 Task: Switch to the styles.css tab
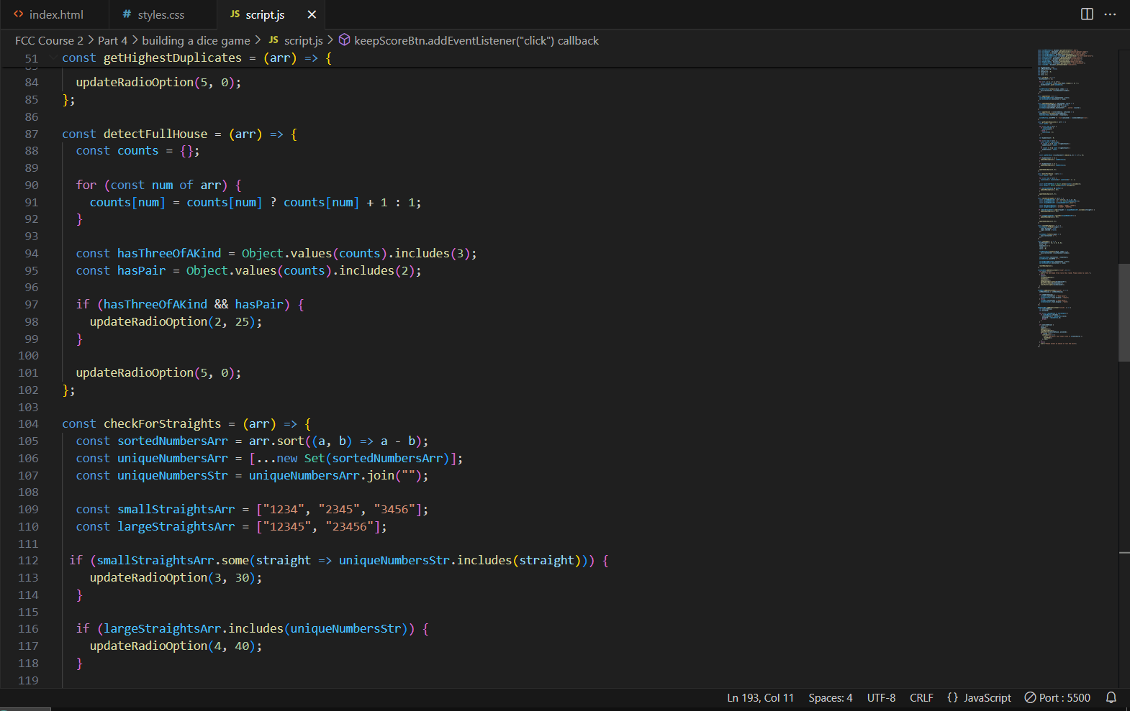tap(161, 14)
